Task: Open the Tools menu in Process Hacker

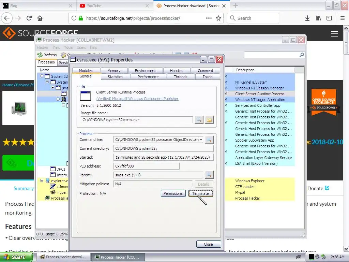Action: pos(68,47)
